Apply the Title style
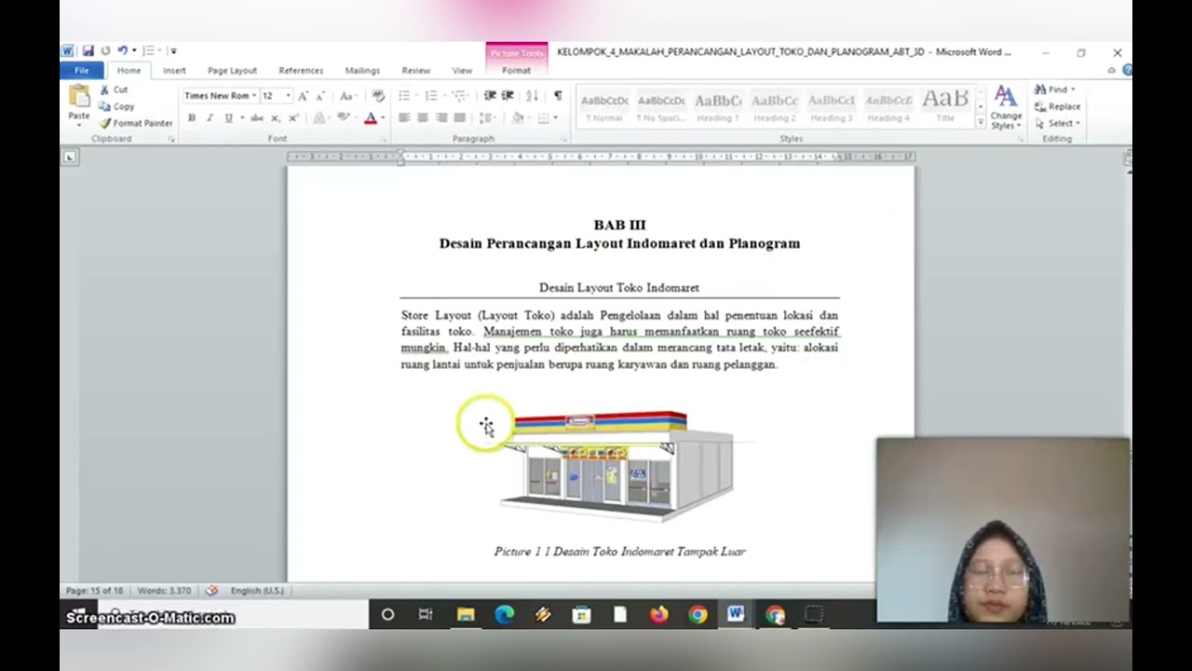 (945, 108)
